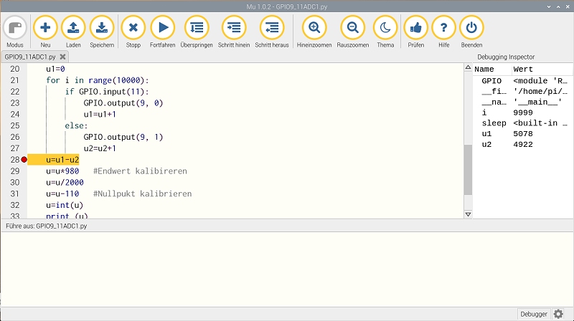Open settings via the gear icon
Image resolution: width=574 pixels, height=321 pixels.
point(558,314)
